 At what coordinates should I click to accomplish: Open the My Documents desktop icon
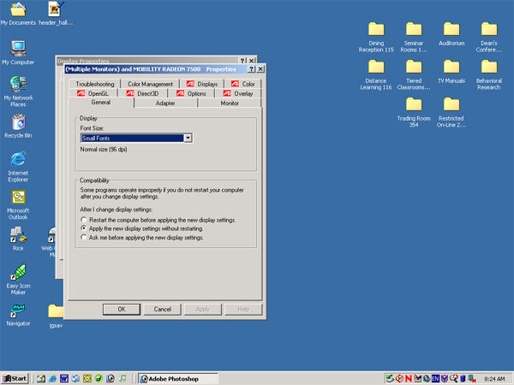pos(18,13)
